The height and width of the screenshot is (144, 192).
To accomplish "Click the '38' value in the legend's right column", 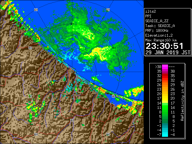I will click(x=172, y=71).
